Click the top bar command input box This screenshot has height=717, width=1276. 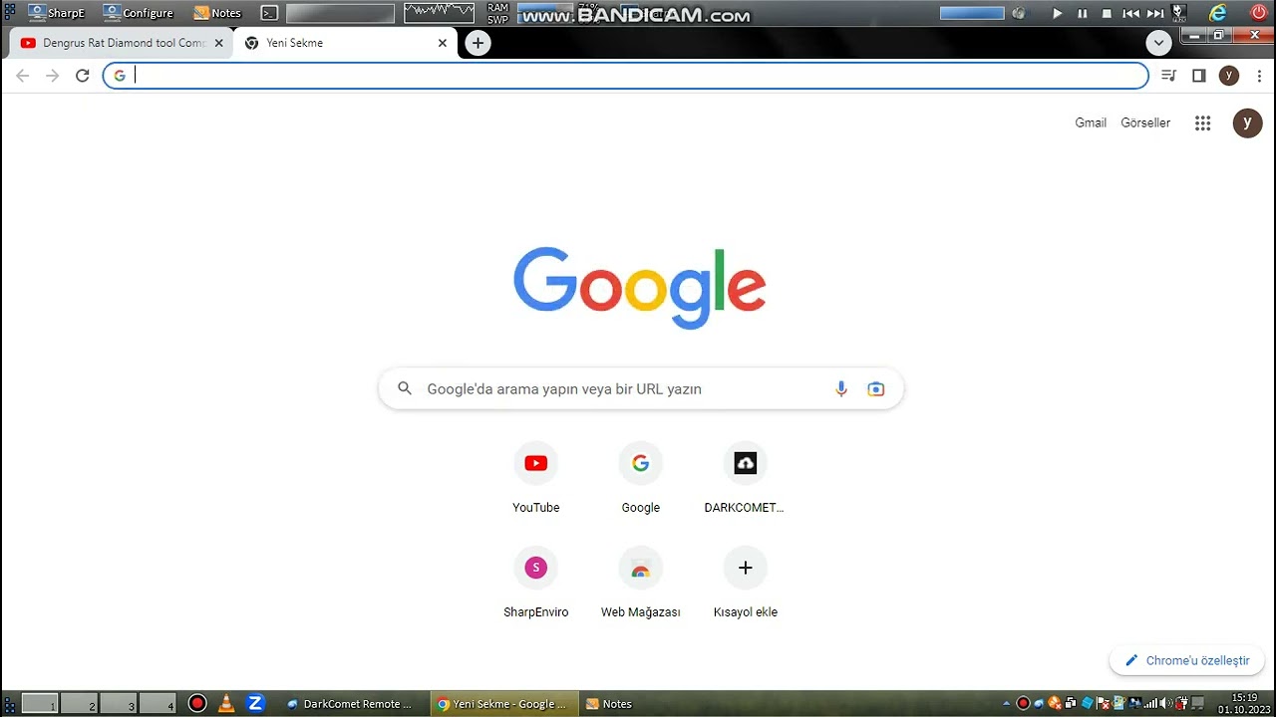click(340, 13)
